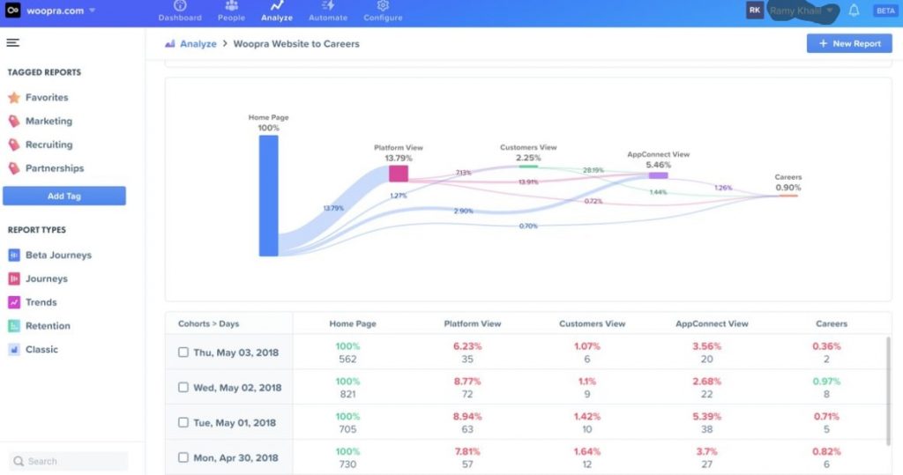Click the 1.64% Customers View cell

(x=586, y=451)
